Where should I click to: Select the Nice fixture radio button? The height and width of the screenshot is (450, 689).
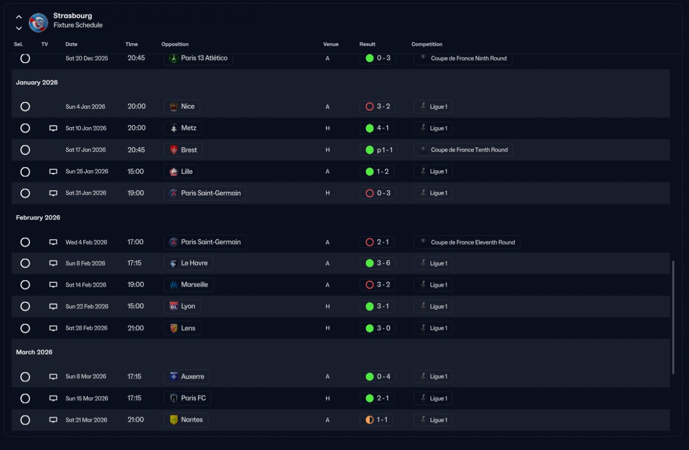coord(25,107)
